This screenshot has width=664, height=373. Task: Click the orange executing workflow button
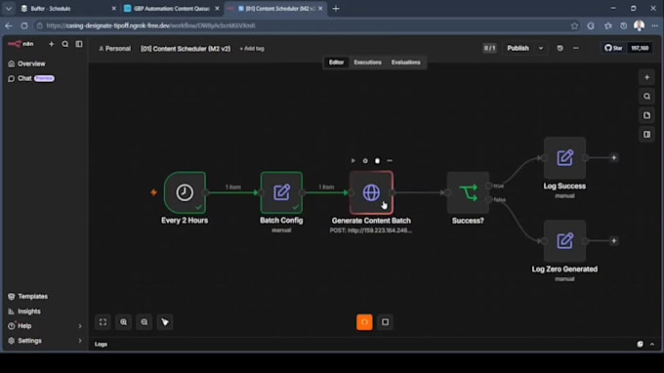tap(364, 322)
